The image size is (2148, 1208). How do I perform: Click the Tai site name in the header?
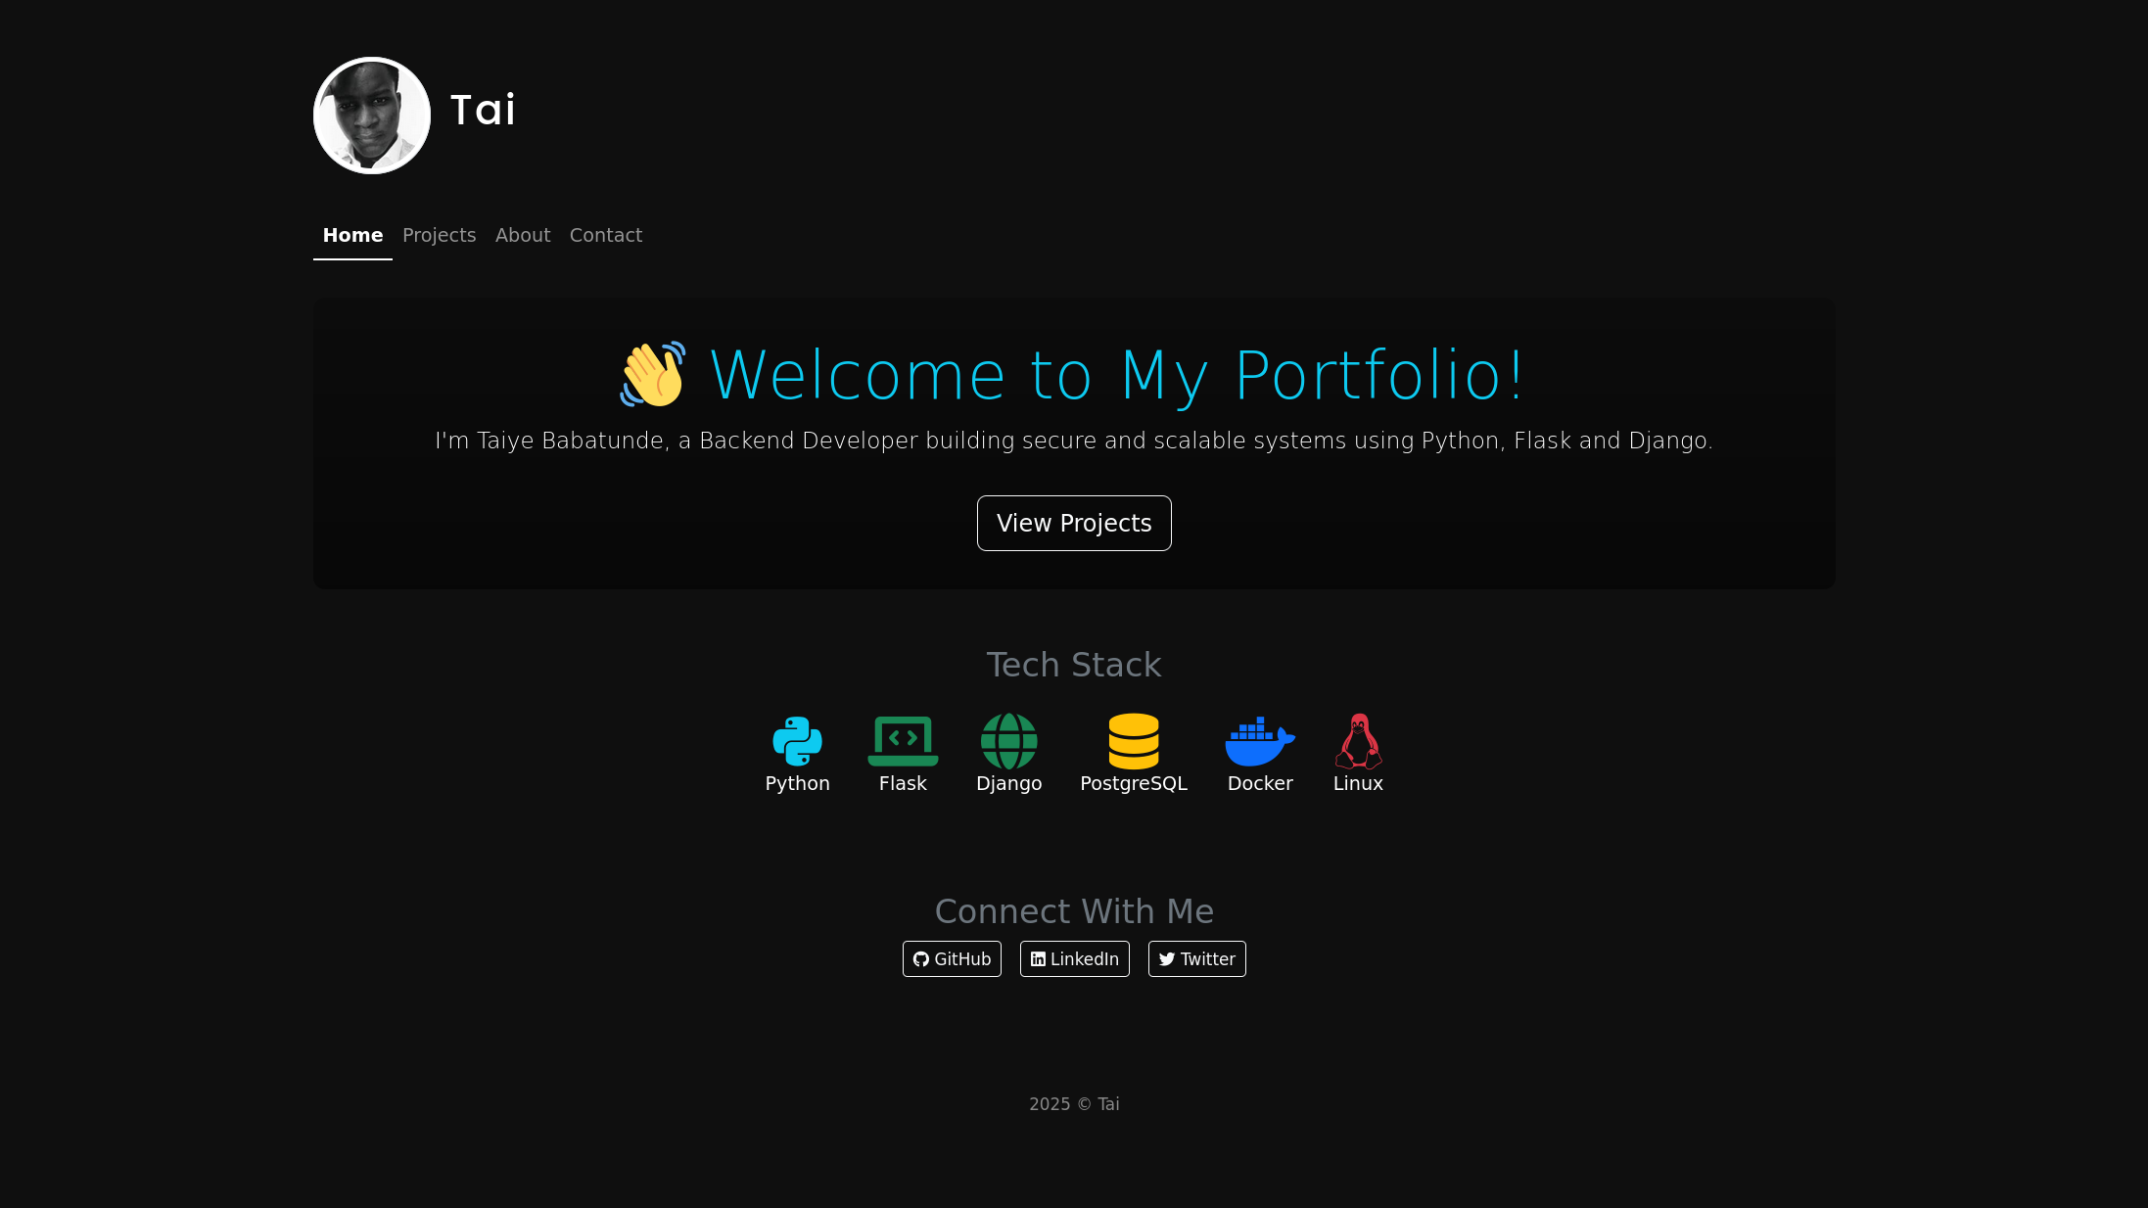point(483,111)
